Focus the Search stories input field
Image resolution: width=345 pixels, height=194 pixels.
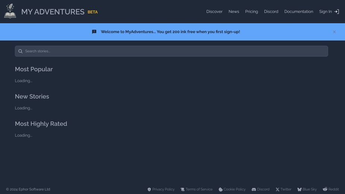(x=172, y=51)
